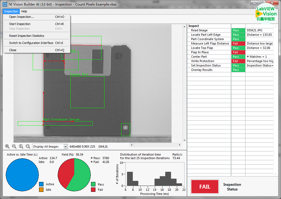The height and width of the screenshot is (199, 281).
Task: Choose Reset Inspection Statistics
Action: pos(27,36)
